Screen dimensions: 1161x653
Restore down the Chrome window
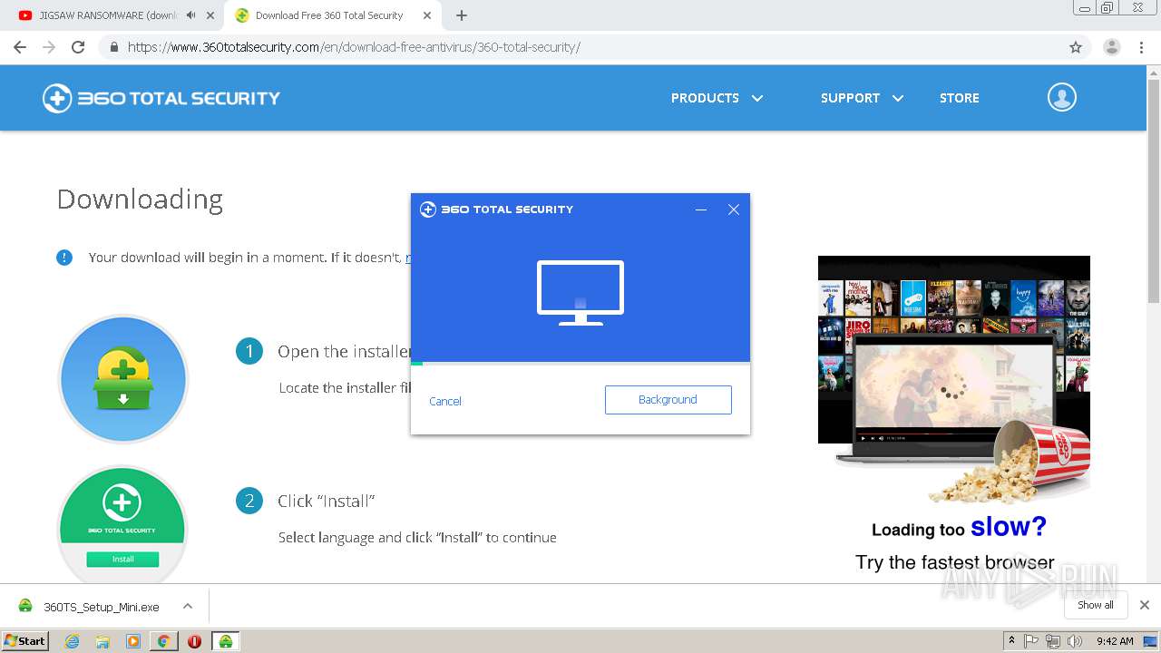click(1107, 8)
